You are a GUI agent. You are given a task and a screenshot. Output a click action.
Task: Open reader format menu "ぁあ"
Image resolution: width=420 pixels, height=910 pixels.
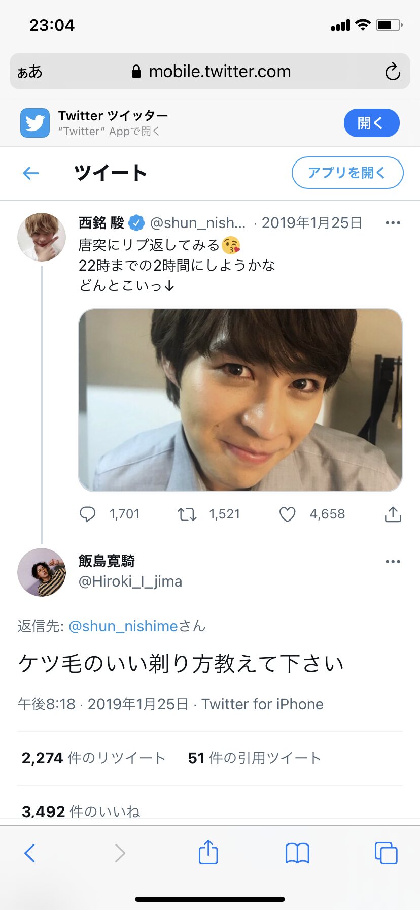point(30,72)
